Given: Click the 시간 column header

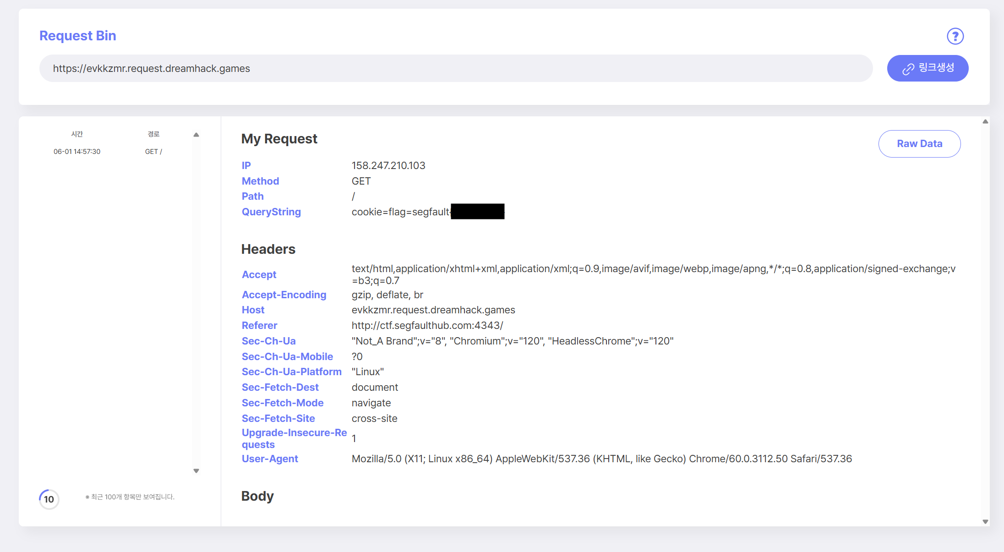Looking at the screenshot, I should click(x=77, y=134).
